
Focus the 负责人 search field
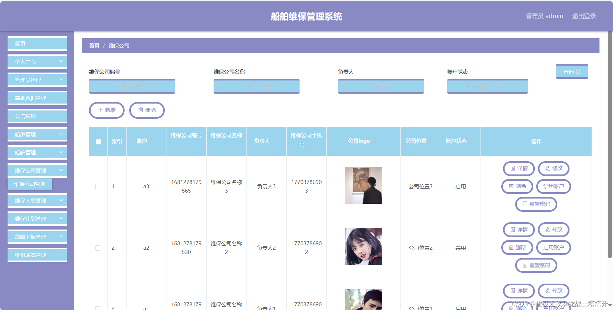tap(381, 86)
